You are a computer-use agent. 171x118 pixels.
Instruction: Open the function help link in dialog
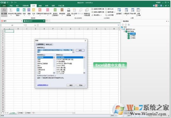pyautogui.click(x=43, y=85)
